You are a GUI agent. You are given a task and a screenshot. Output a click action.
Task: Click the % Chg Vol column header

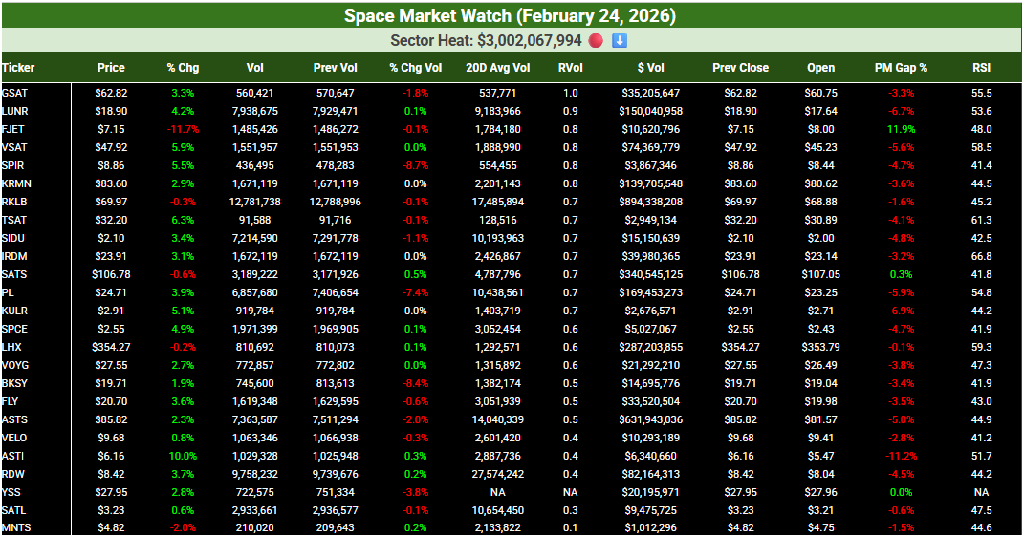coord(415,67)
